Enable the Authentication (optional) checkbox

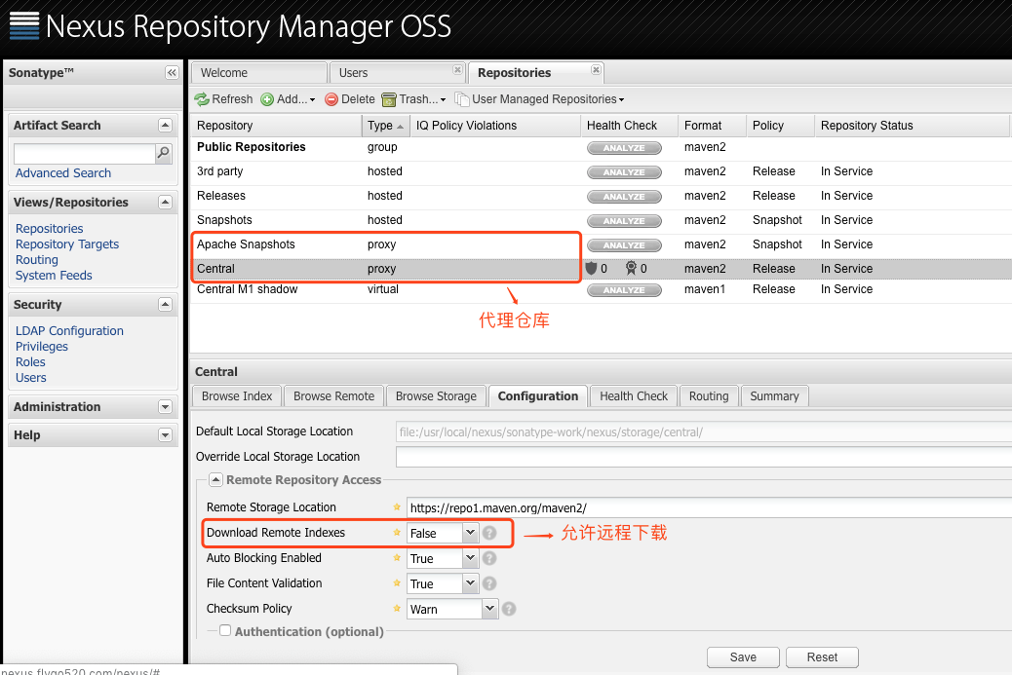point(225,630)
